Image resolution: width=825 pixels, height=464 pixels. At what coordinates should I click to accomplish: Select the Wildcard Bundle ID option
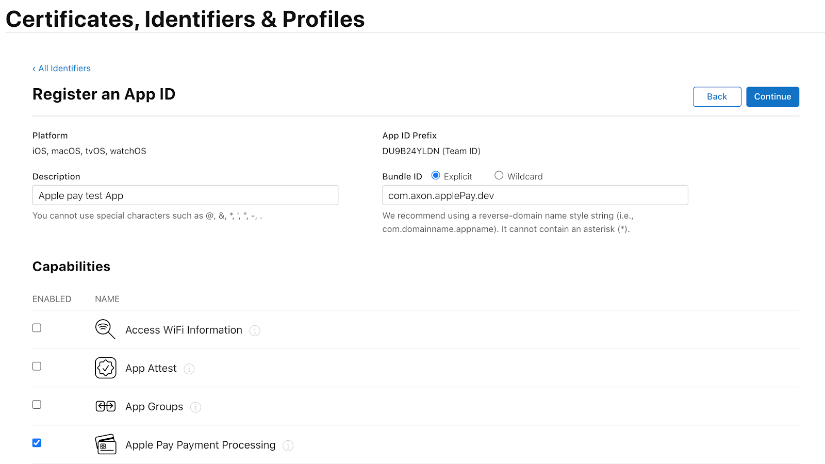[499, 175]
